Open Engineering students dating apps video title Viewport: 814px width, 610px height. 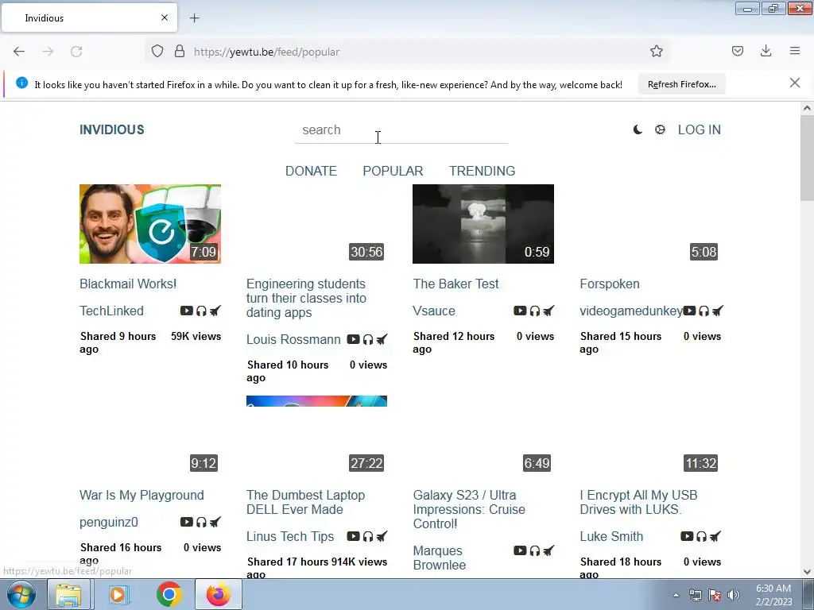306,298
